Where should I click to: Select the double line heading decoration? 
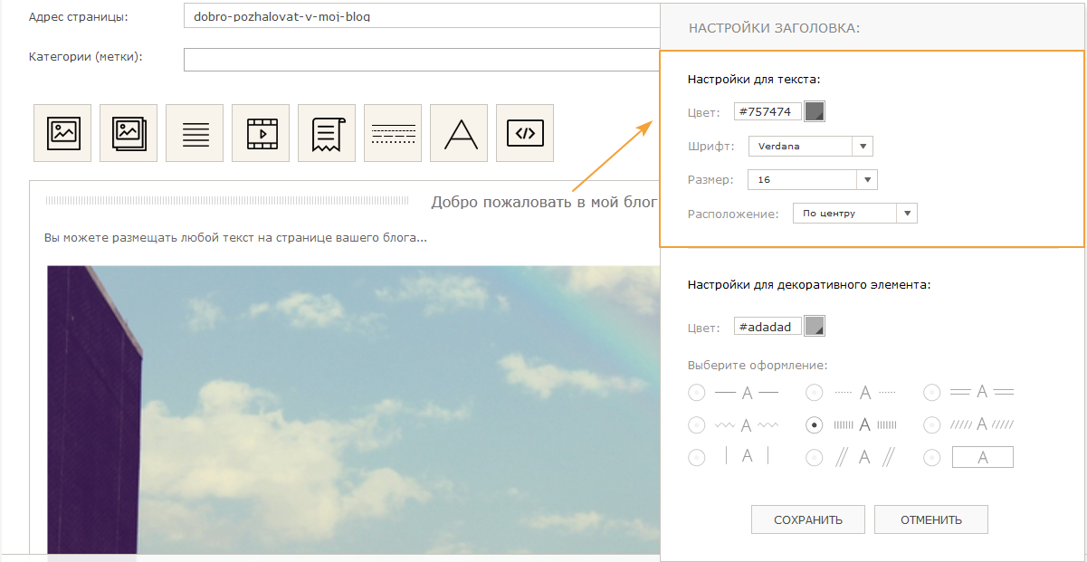pyautogui.click(x=932, y=393)
